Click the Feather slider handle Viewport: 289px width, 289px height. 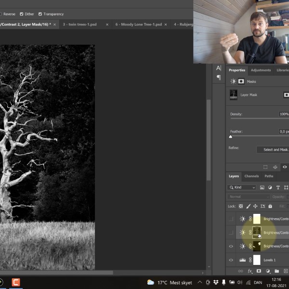pyautogui.click(x=230, y=136)
